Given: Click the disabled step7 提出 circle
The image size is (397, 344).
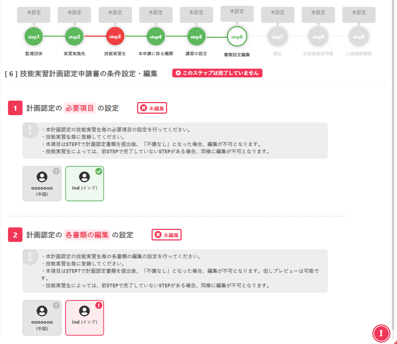Looking at the screenshot, I should pyautogui.click(x=277, y=37).
